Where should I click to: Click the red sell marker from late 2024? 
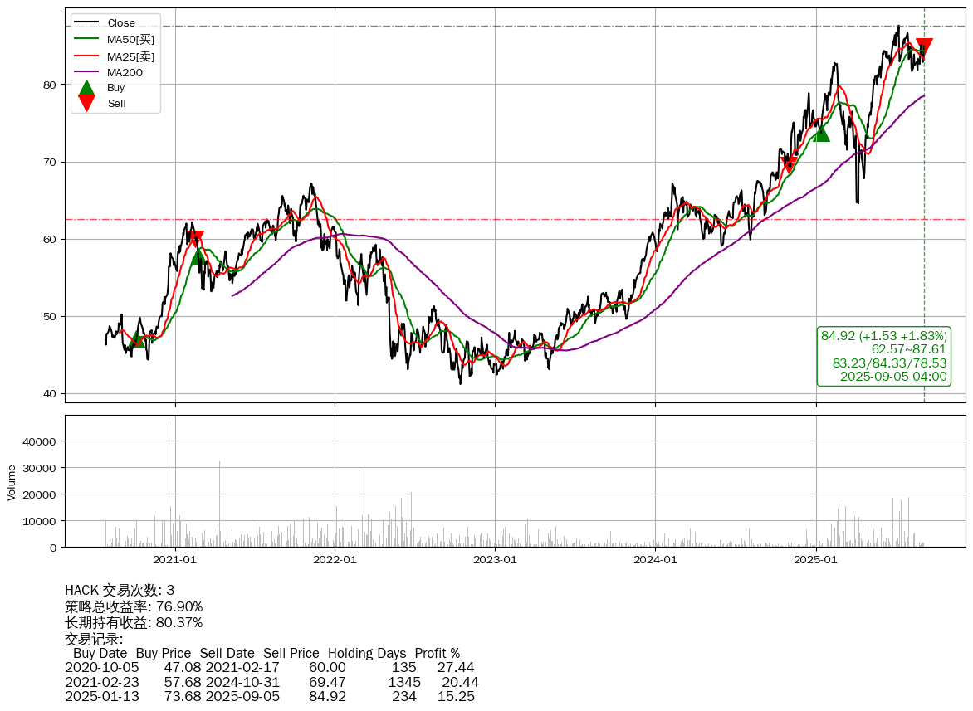(x=789, y=164)
